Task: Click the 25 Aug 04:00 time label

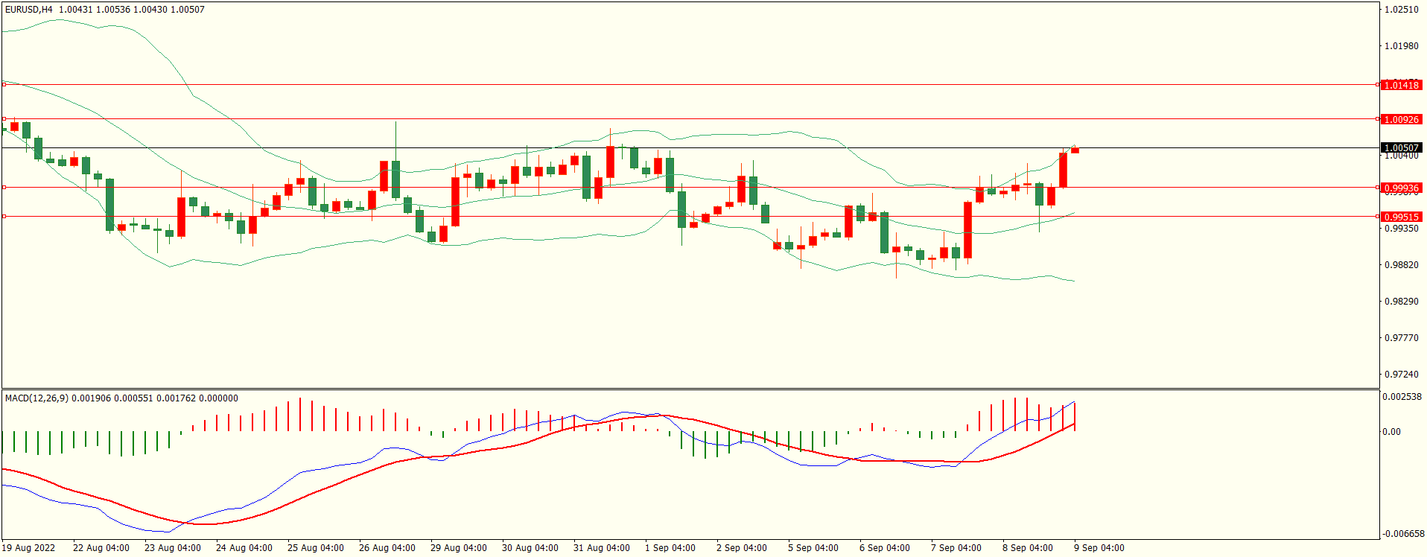Action: [316, 548]
